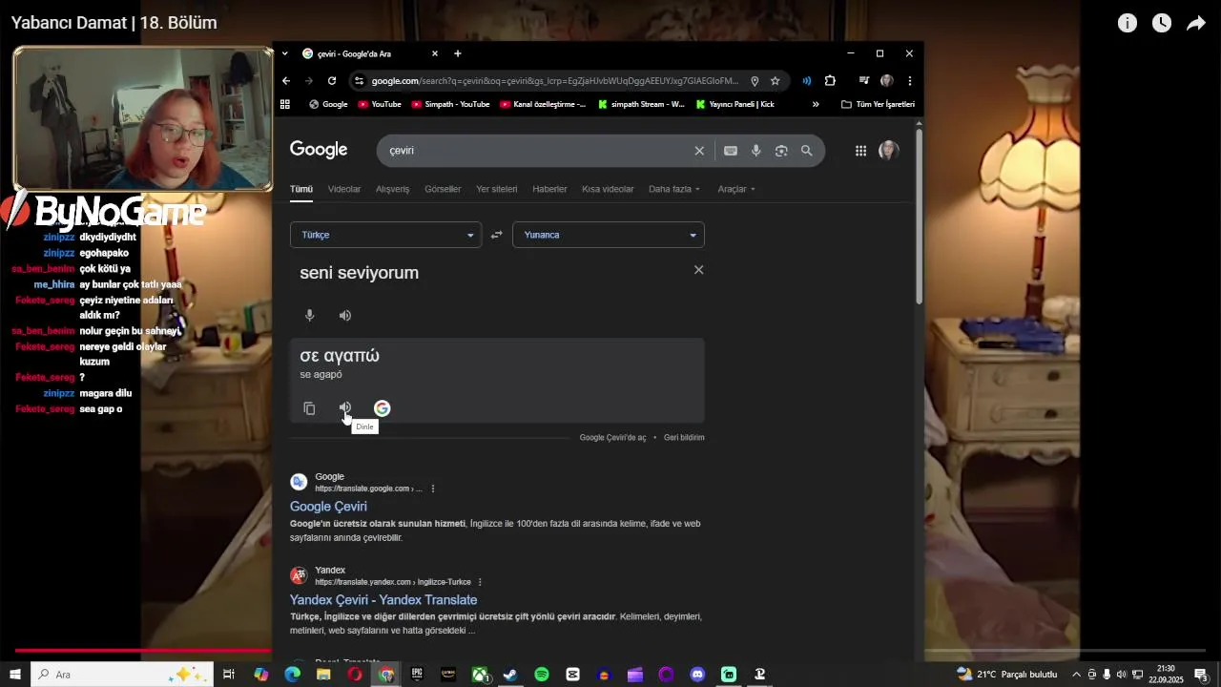
Task: Switch to the Alışveriş tab
Action: pyautogui.click(x=393, y=189)
